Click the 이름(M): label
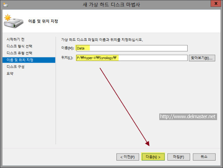This screenshot has width=223, height=168. [x=68, y=48]
